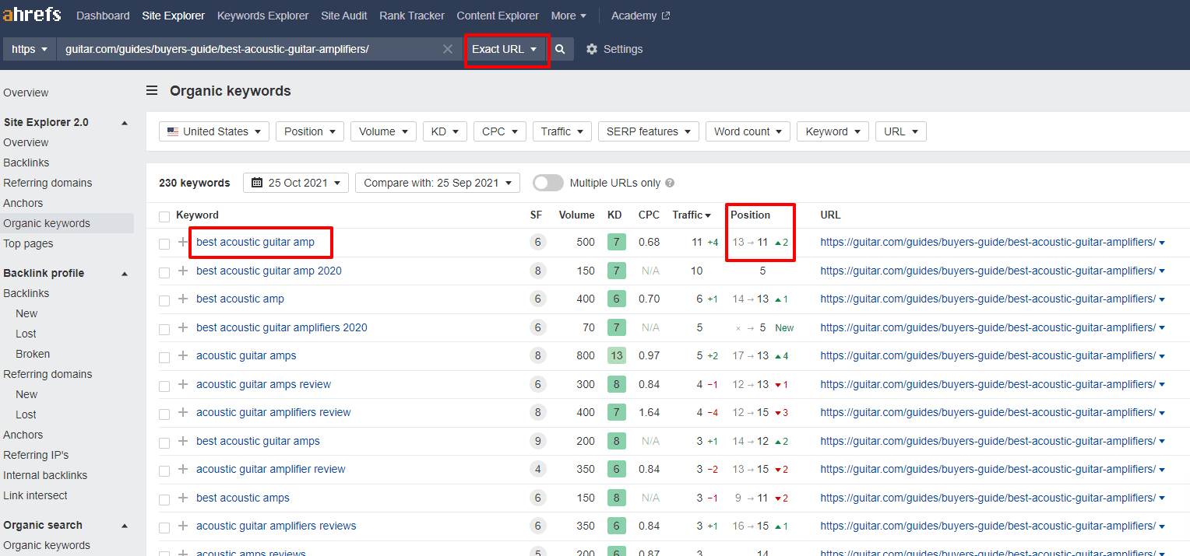Open acoustic guitar amplifiers review keyword link
The height and width of the screenshot is (556, 1190).
point(273,413)
